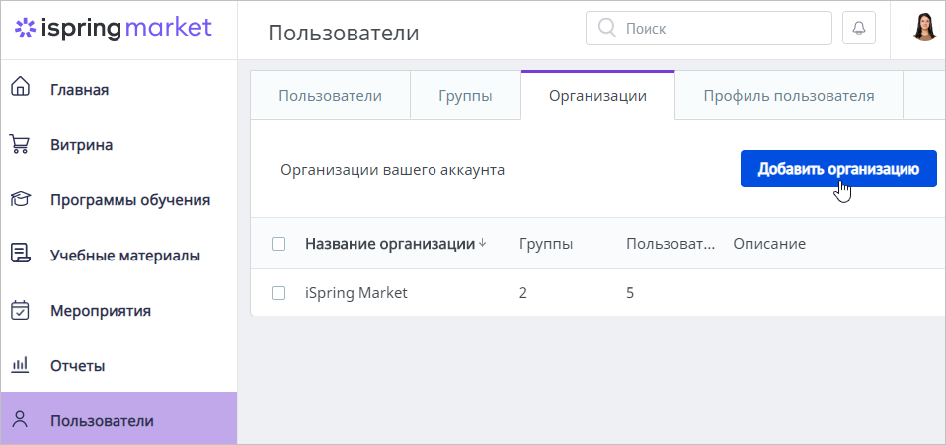The width and height of the screenshot is (946, 445).
Task: Select the Организации tab
Action: click(x=597, y=96)
